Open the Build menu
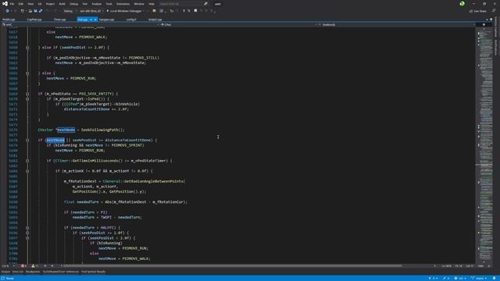The height and width of the screenshot is (281, 500). coord(62,4)
